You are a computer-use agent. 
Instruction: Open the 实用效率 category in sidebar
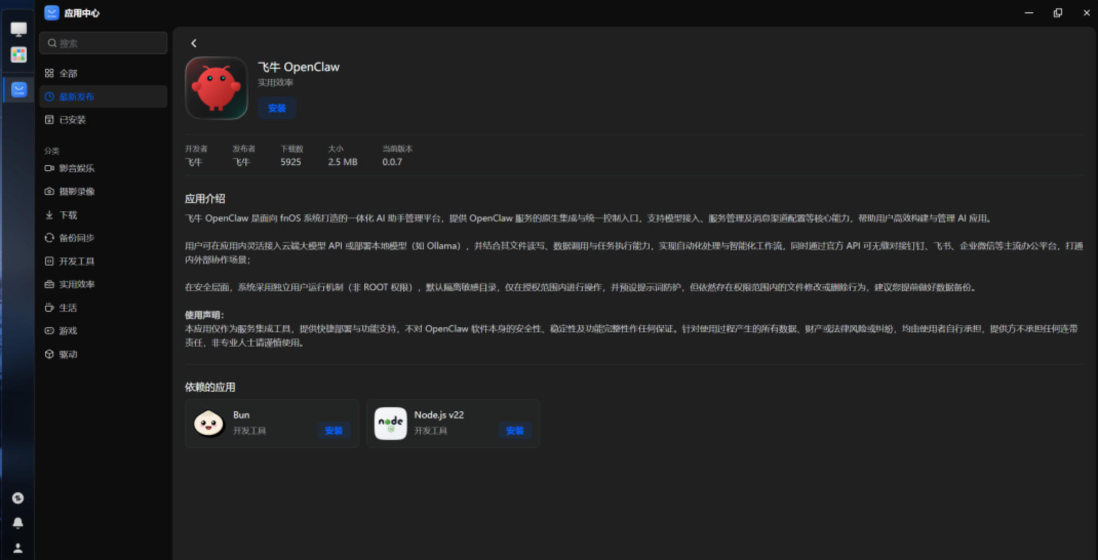tap(103, 284)
